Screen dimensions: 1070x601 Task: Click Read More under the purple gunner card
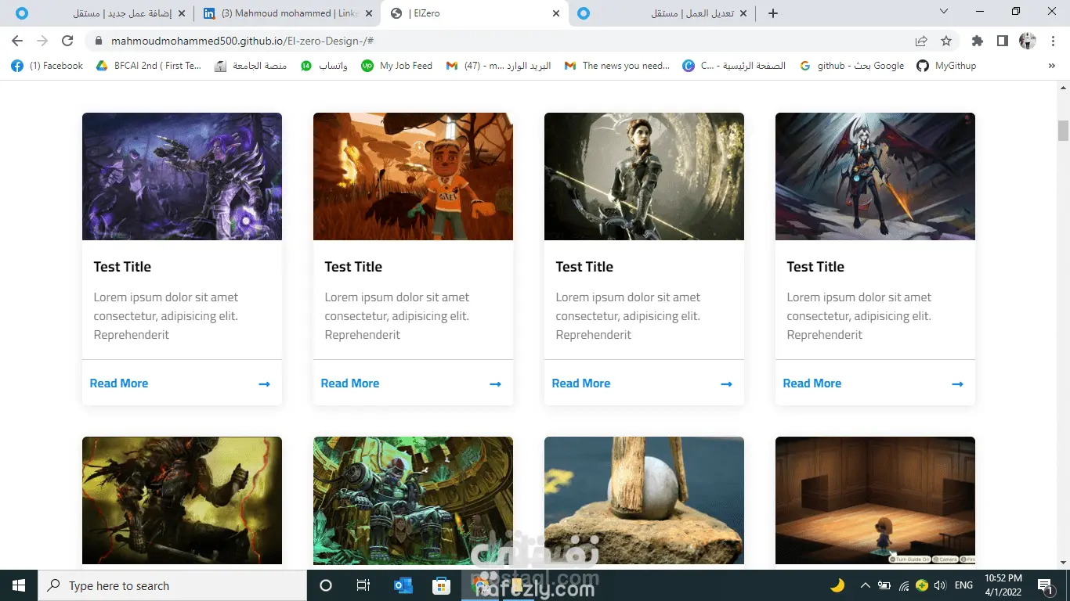point(119,383)
